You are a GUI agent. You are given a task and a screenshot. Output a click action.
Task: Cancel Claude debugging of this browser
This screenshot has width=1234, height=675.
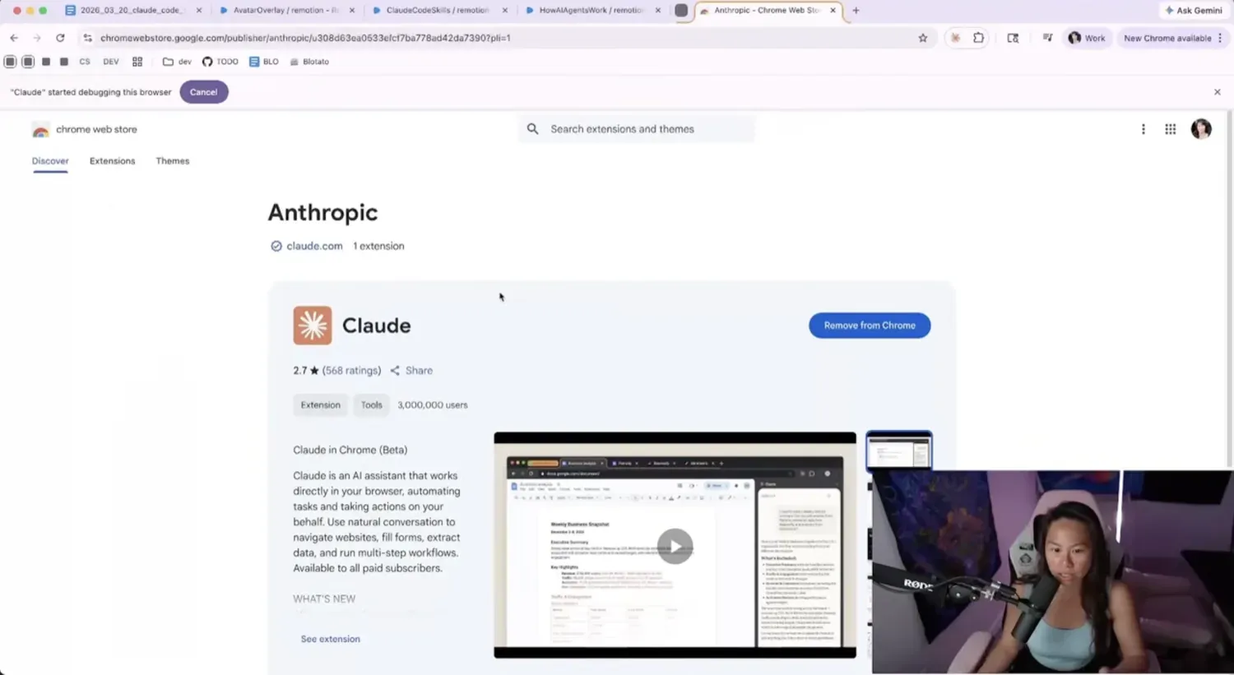(203, 92)
